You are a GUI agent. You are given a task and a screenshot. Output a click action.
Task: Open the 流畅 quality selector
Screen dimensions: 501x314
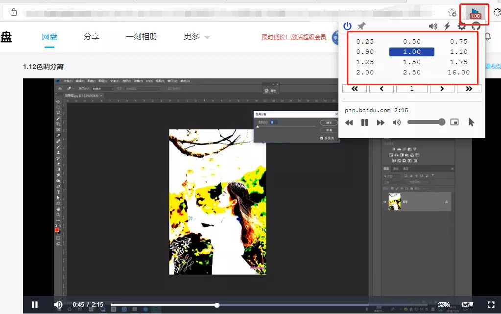click(443, 304)
